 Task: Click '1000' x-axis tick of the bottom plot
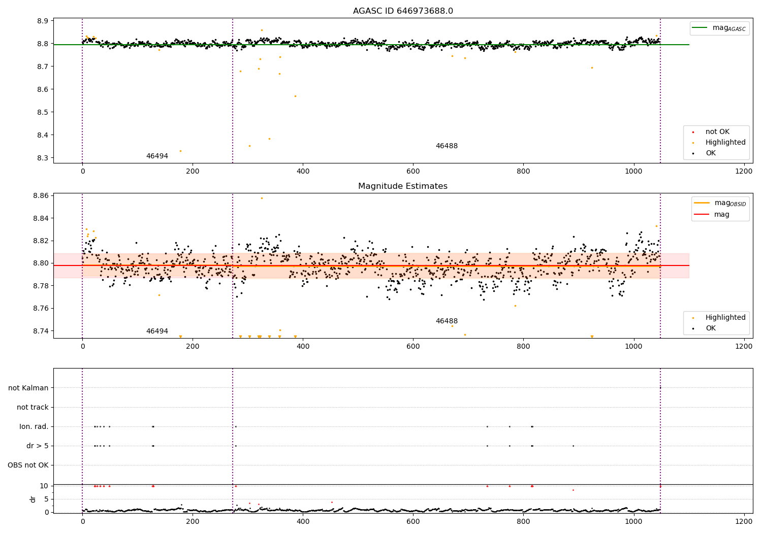(633, 522)
